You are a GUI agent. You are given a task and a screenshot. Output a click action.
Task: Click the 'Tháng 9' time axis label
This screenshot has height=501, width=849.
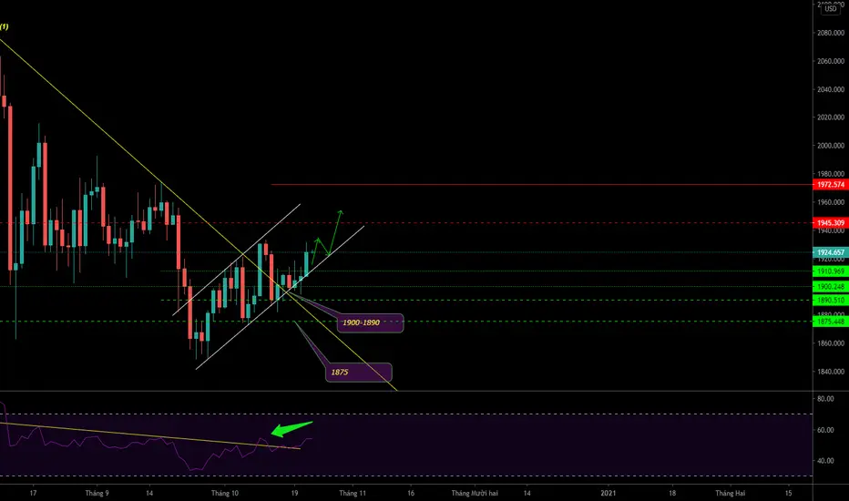[x=97, y=493]
